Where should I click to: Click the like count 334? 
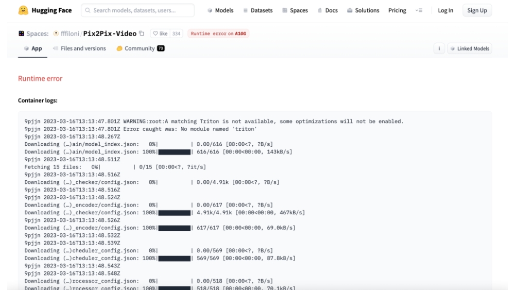click(177, 33)
